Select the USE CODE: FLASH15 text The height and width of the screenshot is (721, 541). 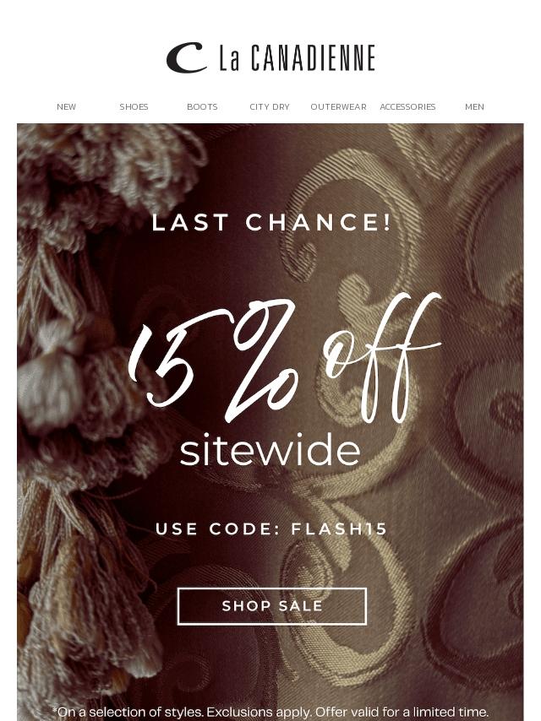coord(271,529)
